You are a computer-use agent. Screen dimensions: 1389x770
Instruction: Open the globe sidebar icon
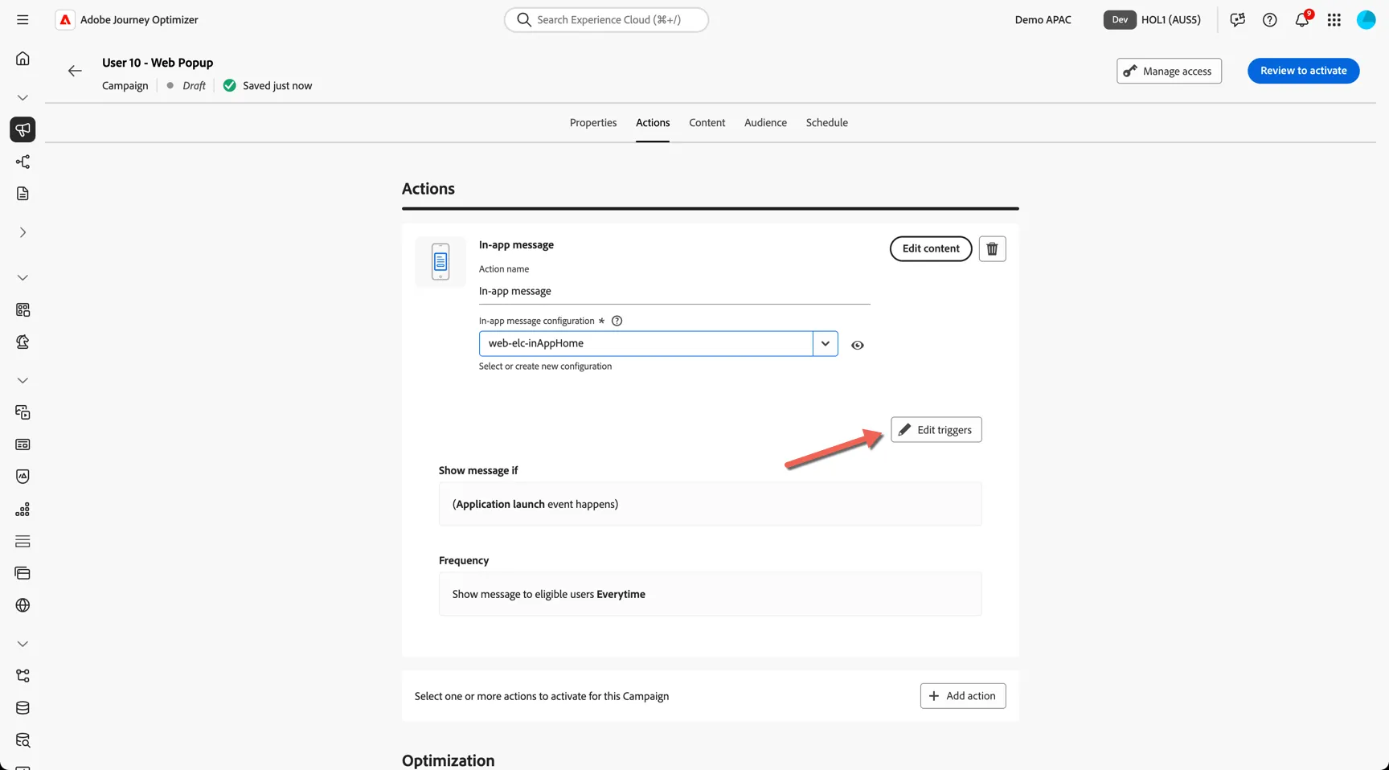(23, 605)
